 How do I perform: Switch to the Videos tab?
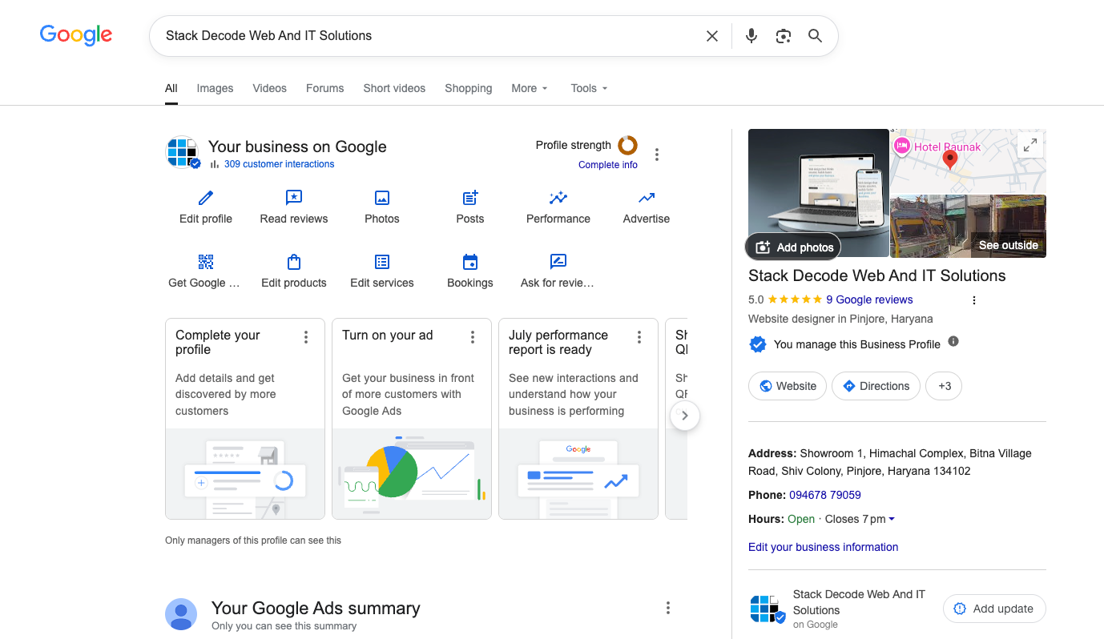(x=269, y=88)
